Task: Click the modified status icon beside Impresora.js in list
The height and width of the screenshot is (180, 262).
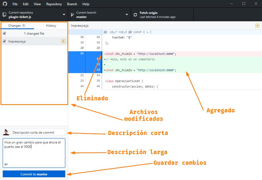Action: [x=63, y=41]
